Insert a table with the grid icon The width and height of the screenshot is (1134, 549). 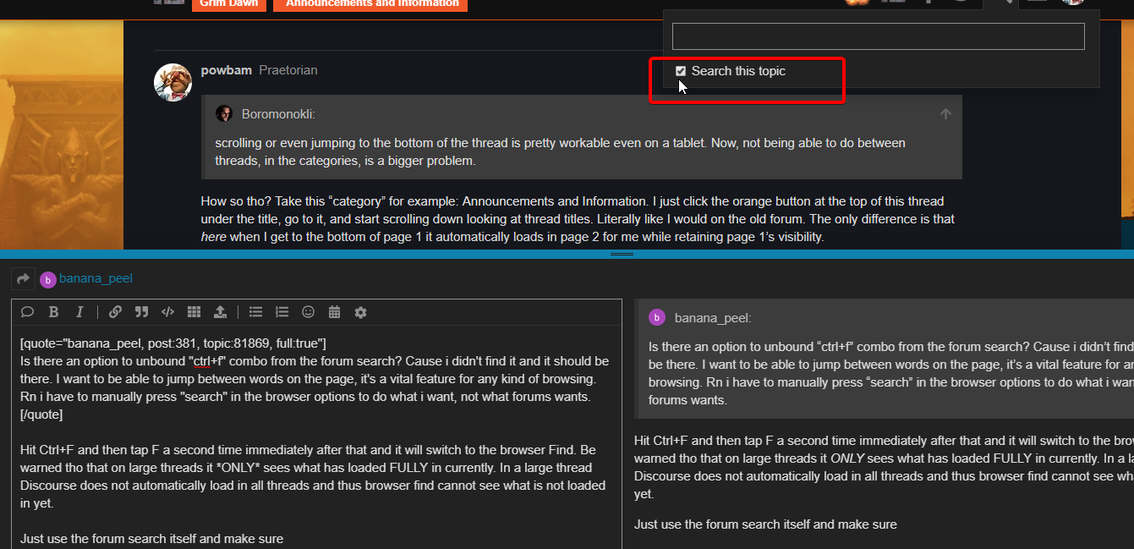pyautogui.click(x=194, y=312)
